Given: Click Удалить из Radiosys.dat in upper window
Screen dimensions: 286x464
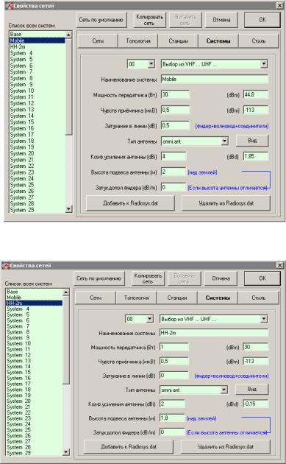Looking at the screenshot, I should click(x=226, y=203).
